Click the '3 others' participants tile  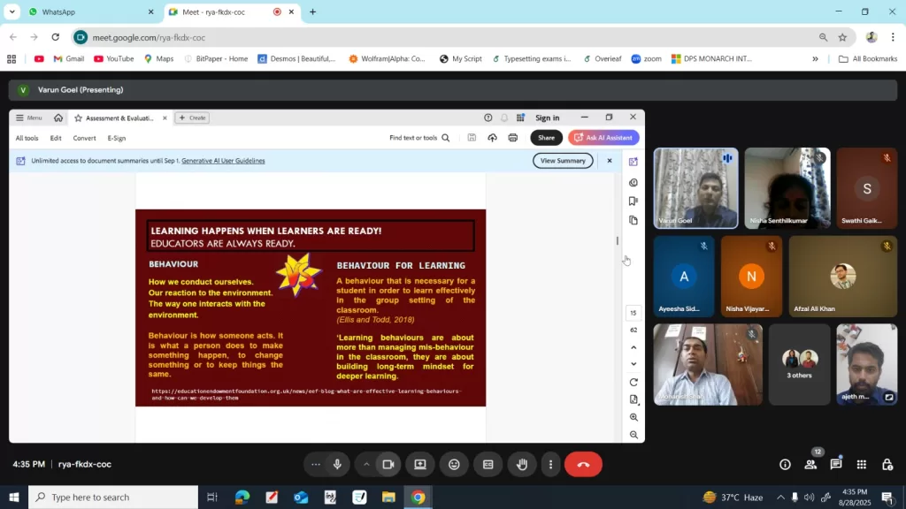799,364
